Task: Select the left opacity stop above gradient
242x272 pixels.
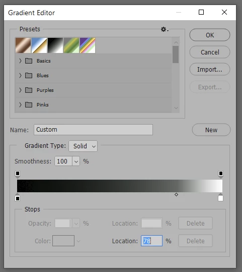Action: pos(18,174)
